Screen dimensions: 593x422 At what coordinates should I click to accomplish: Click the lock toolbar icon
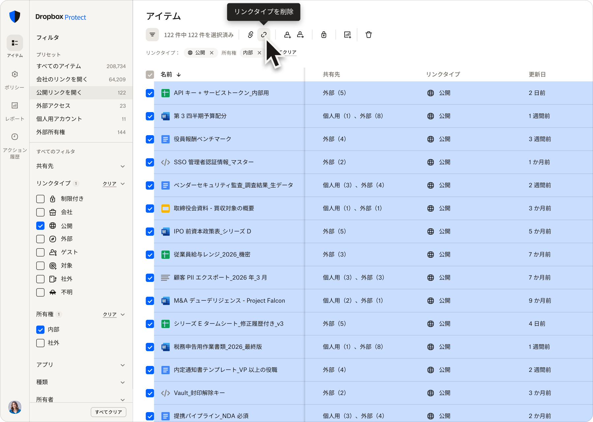(324, 35)
